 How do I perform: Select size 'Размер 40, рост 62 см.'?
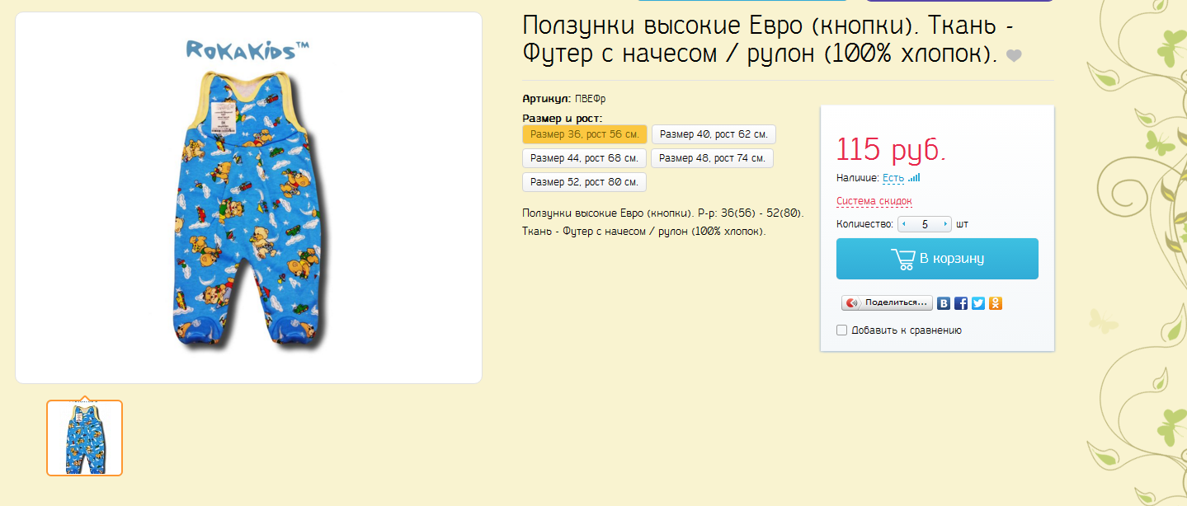coord(714,134)
